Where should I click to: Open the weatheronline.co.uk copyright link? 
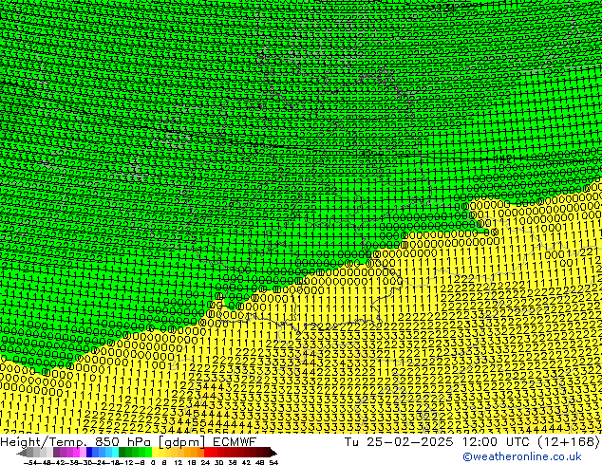pos(522,456)
